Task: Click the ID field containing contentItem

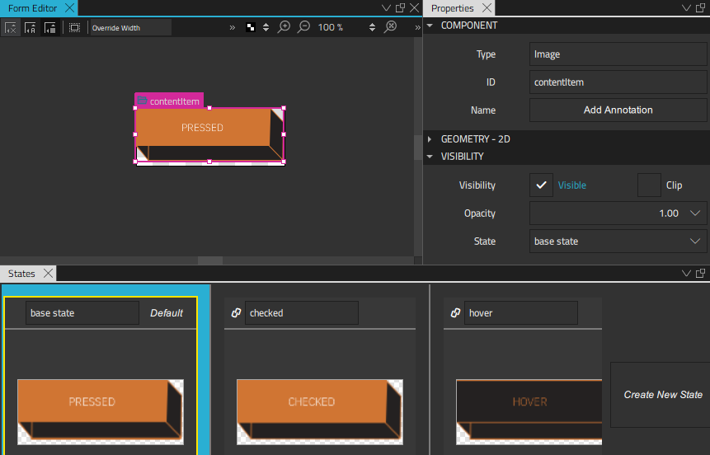Action: pos(618,82)
